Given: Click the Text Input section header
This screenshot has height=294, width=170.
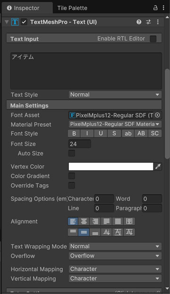Looking at the screenshot, I should 84,39.
